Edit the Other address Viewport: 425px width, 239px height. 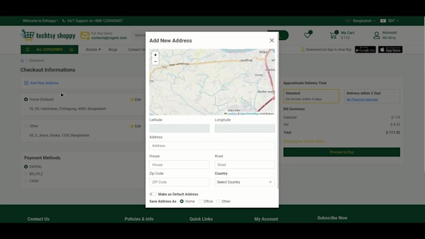[x=136, y=126]
